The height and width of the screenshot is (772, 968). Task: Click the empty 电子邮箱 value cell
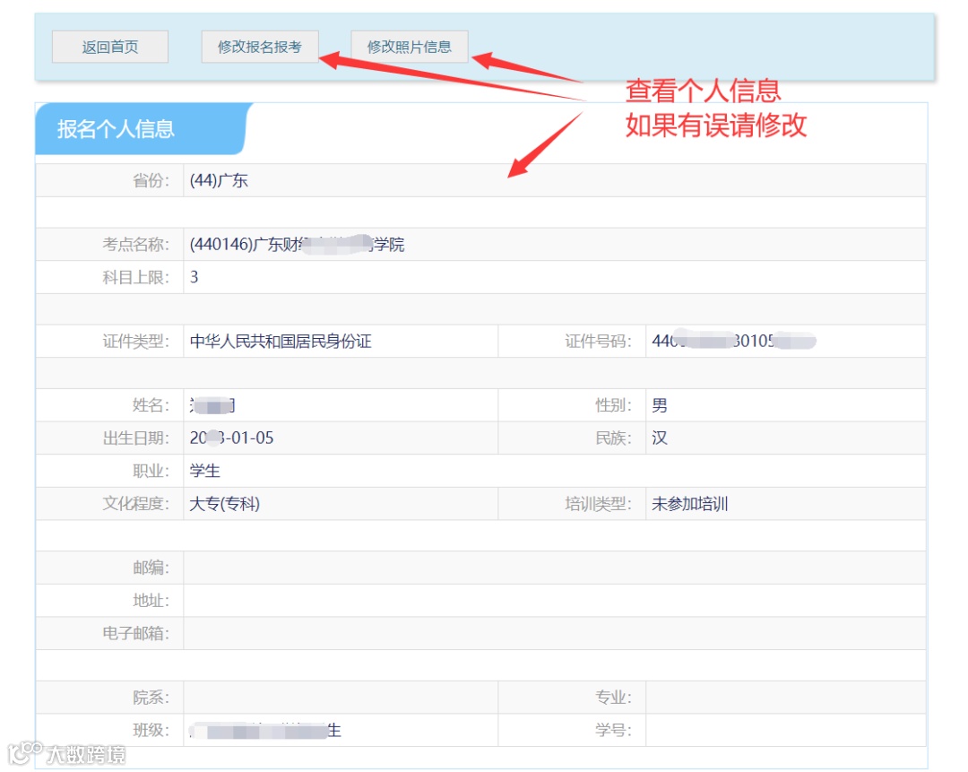click(555, 634)
